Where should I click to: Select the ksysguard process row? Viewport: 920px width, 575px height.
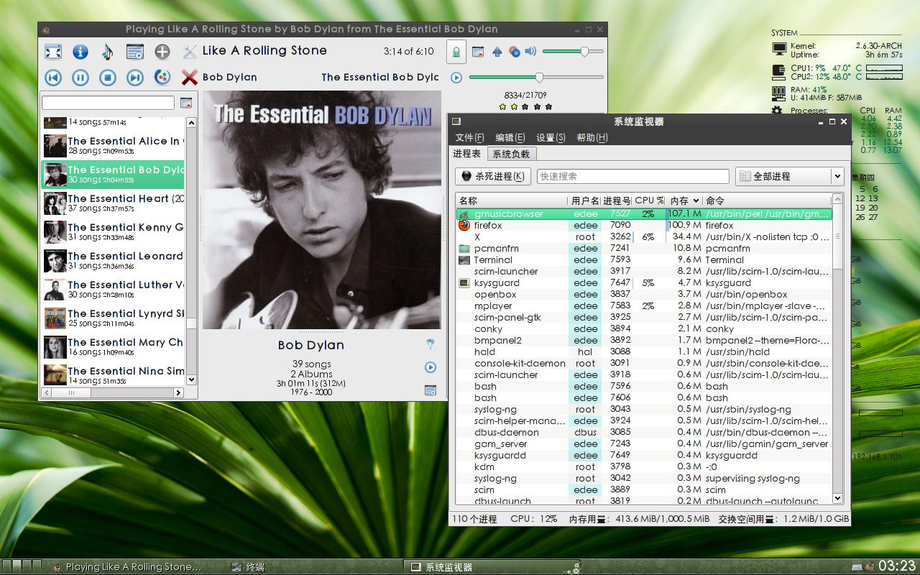click(x=644, y=282)
